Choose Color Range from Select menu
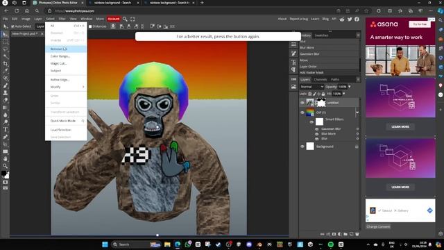Image resolution: width=444 pixels, height=250 pixels. [x=60, y=56]
